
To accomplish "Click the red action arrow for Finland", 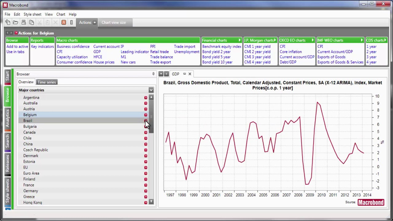I will click(x=146, y=179).
